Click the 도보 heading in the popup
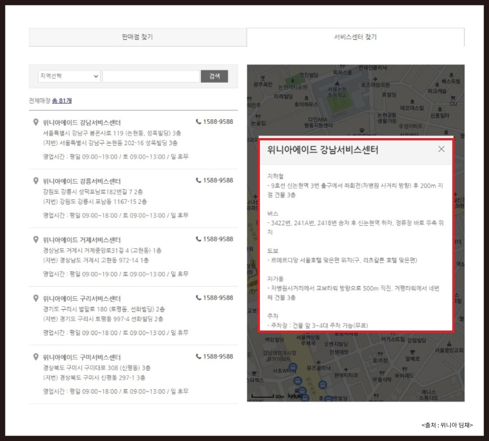The height and width of the screenshot is (441, 489). pyautogui.click(x=273, y=251)
